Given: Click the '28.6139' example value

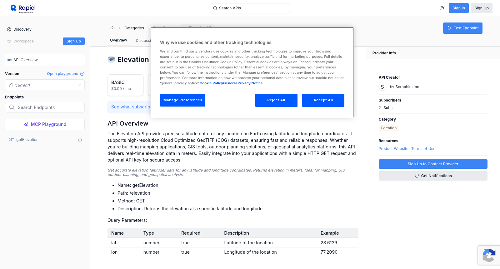Looking at the screenshot, I should tap(329, 243).
